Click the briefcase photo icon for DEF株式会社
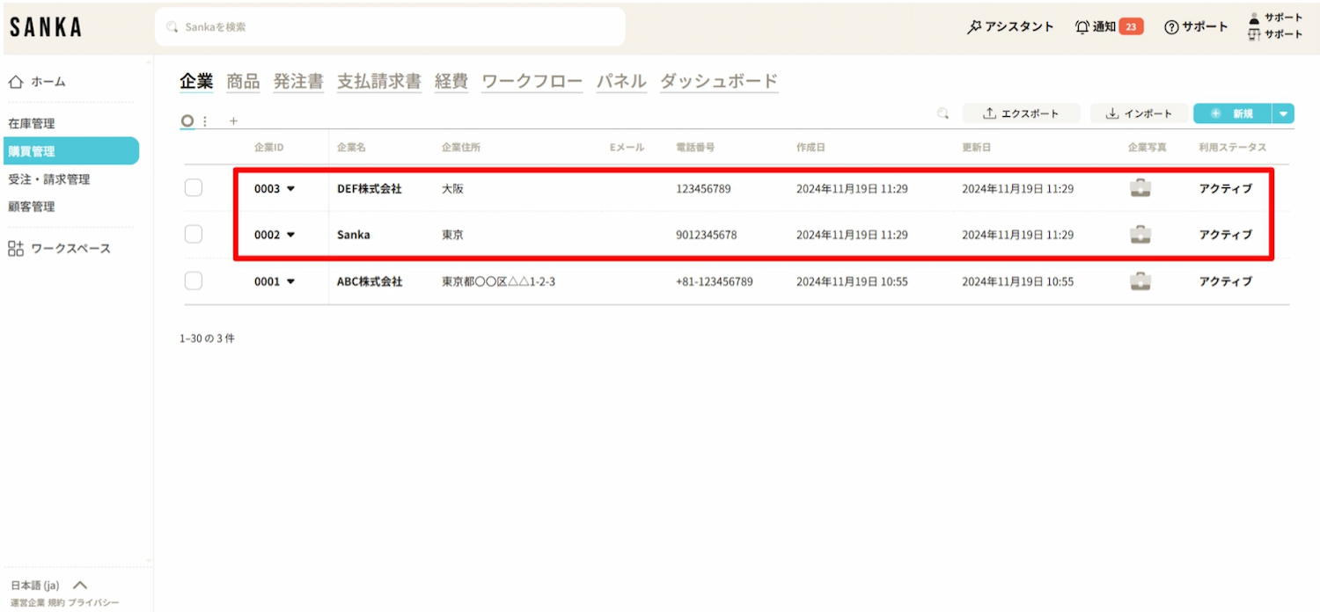The height and width of the screenshot is (612, 1320). pos(1140,188)
